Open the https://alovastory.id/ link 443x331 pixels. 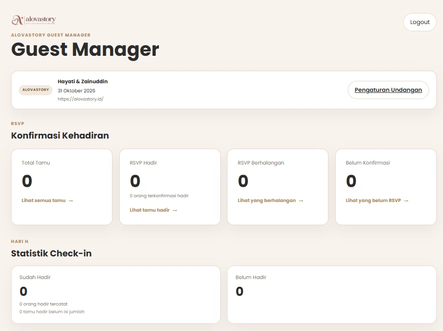click(80, 99)
